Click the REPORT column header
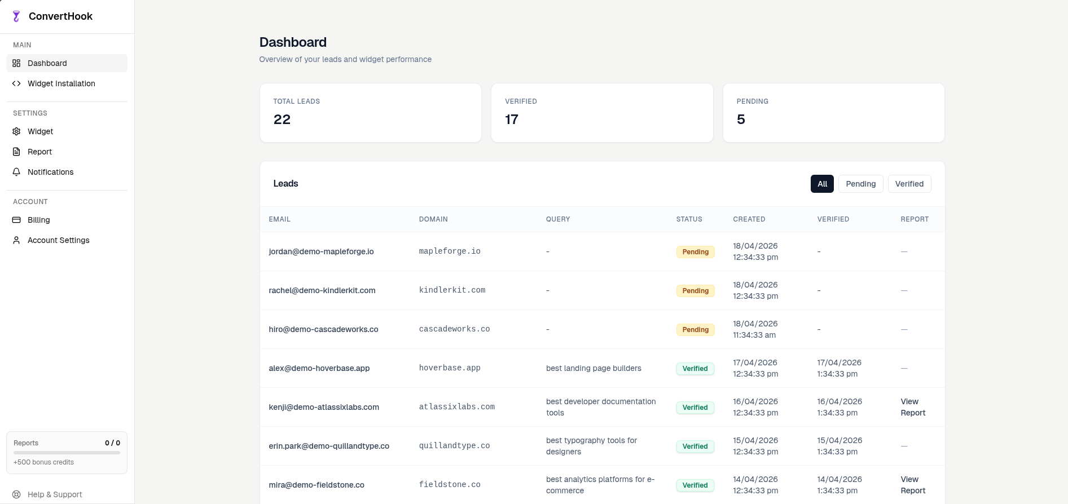 tap(915, 219)
